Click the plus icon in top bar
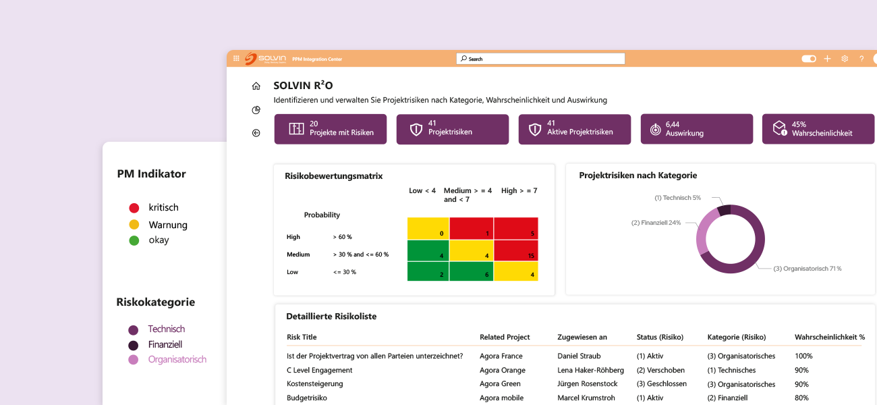Image resolution: width=877 pixels, height=405 pixels. tap(827, 59)
